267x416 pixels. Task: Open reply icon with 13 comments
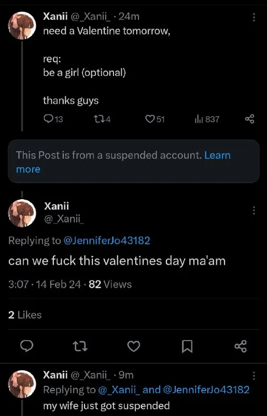click(x=53, y=119)
